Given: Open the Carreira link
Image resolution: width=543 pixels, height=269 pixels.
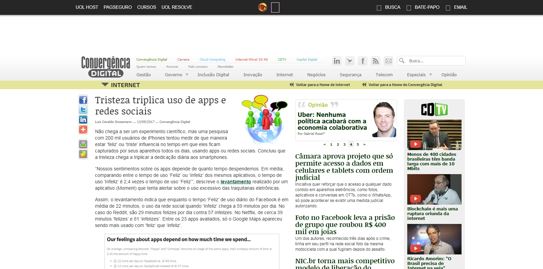Looking at the screenshot, I should pyautogui.click(x=183, y=60).
